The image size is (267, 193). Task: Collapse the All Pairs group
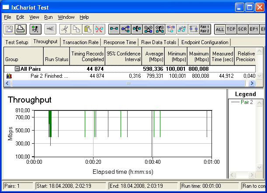tap(17, 69)
